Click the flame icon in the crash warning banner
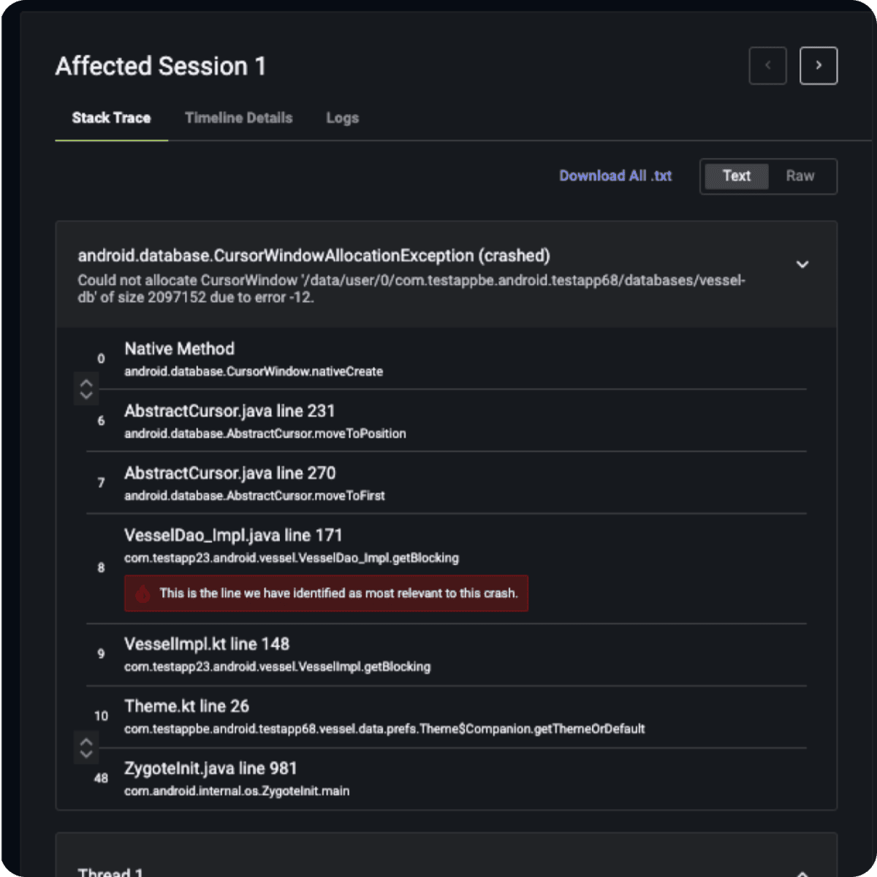 tap(143, 593)
